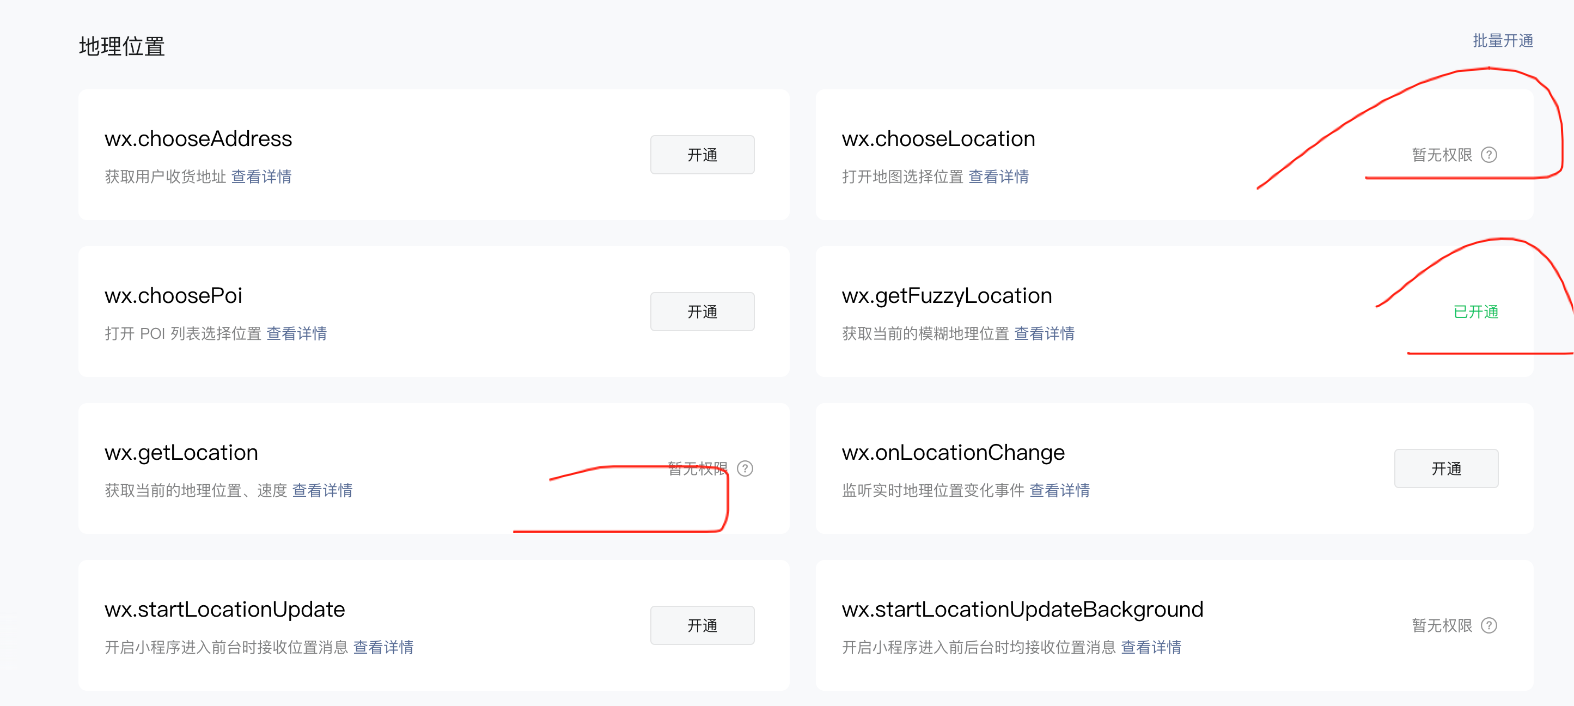This screenshot has height=706, width=1574.
Task: Click the wx.getFuzzyLocation title text
Action: (947, 296)
